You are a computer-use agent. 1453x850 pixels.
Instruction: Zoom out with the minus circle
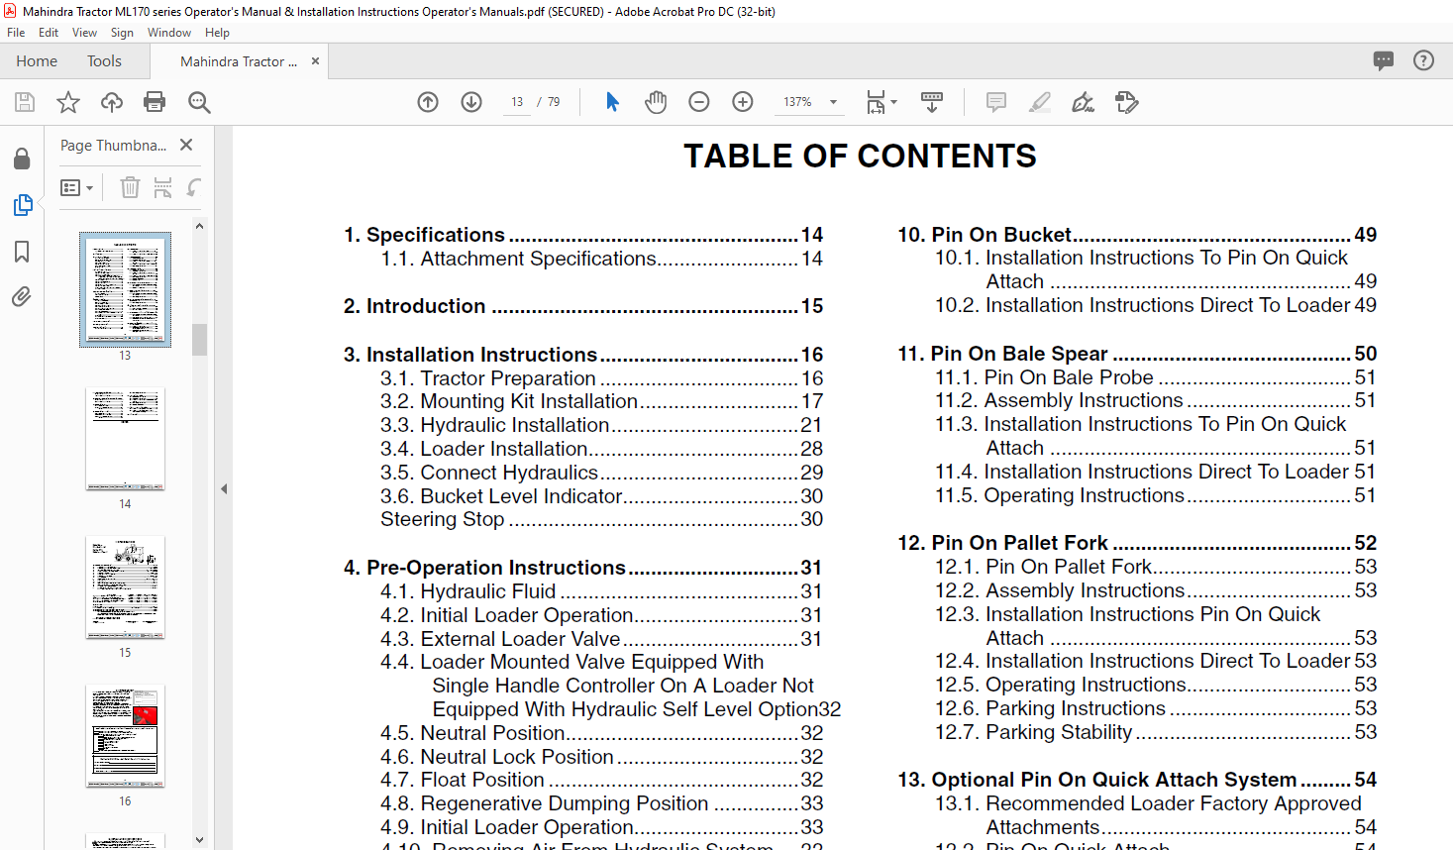(x=699, y=102)
